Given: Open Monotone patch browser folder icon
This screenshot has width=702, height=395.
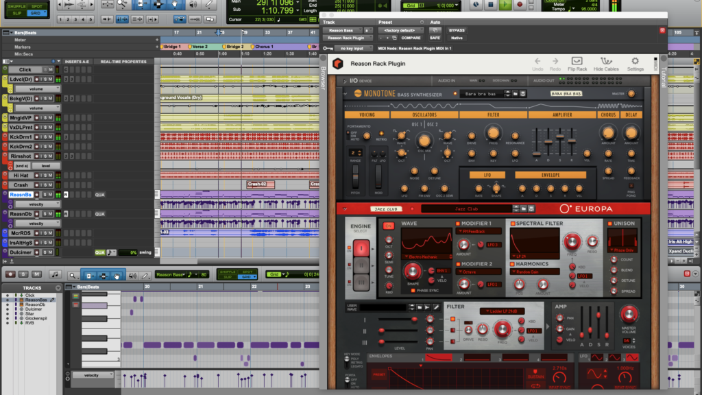Looking at the screenshot, I should [516, 93].
